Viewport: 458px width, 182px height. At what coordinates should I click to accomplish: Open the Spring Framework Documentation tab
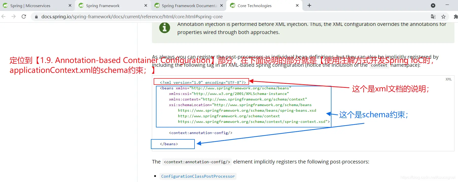[189, 6]
